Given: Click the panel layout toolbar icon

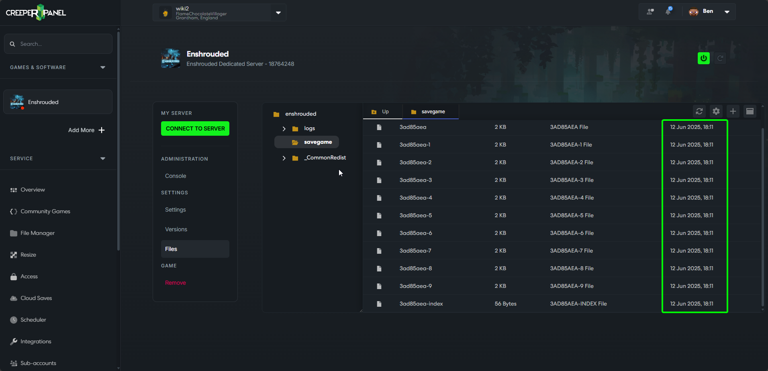Looking at the screenshot, I should (750, 111).
